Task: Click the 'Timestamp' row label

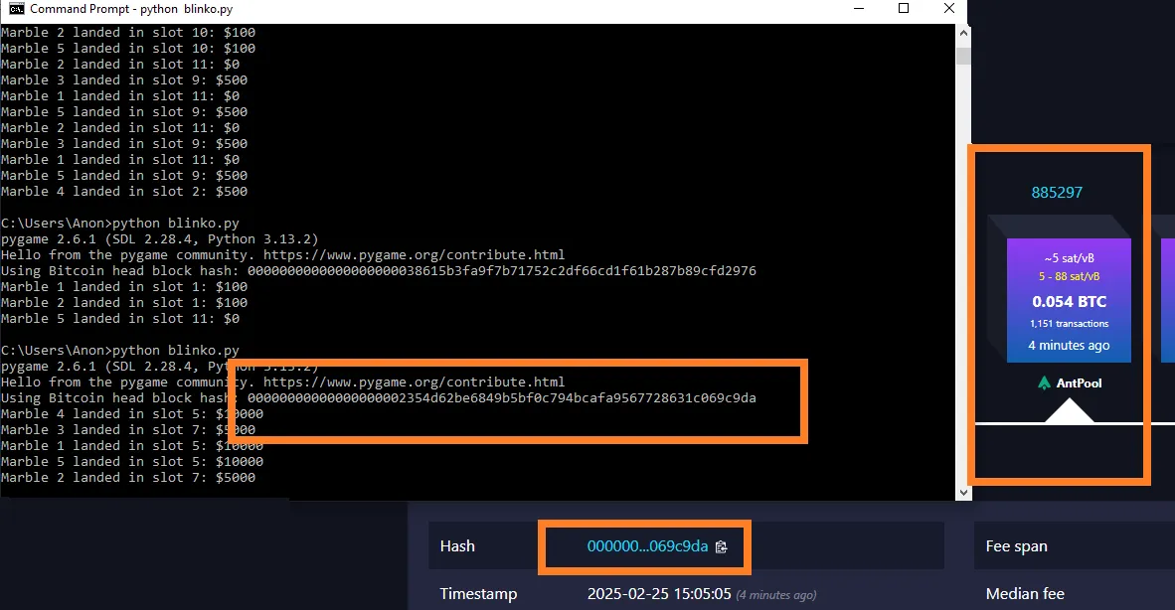Action: point(478,593)
